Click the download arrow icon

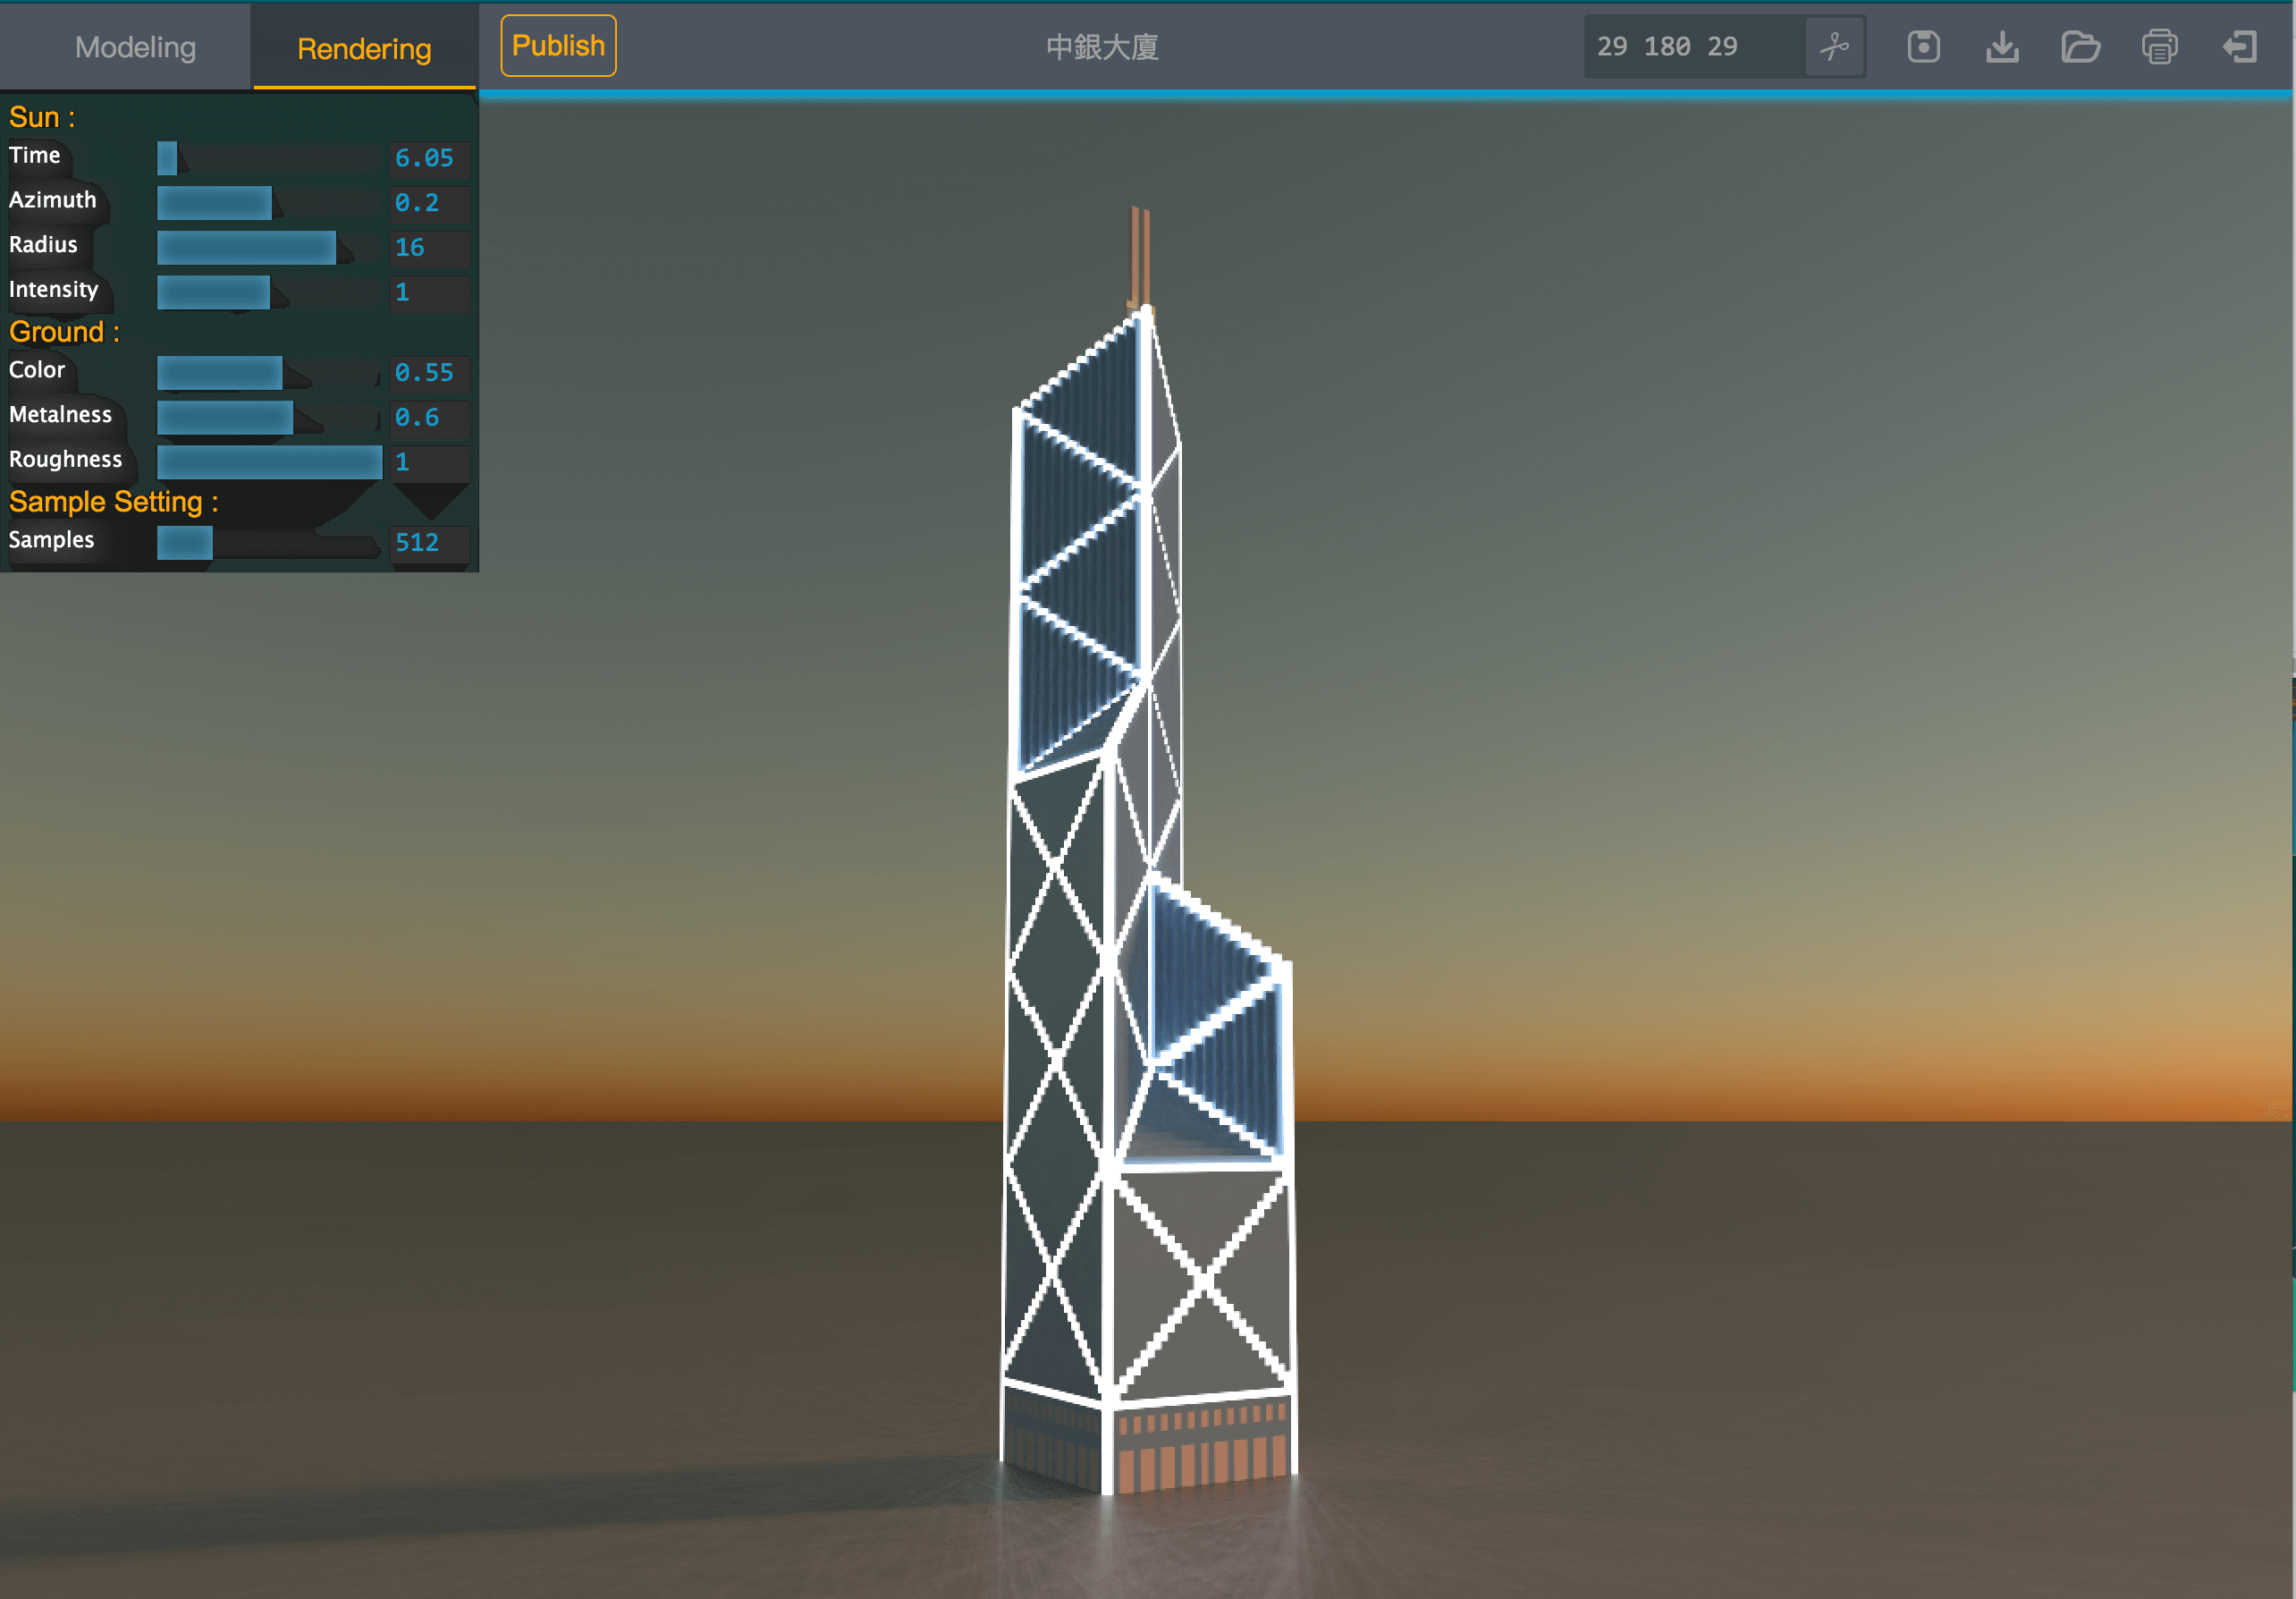(2002, 46)
